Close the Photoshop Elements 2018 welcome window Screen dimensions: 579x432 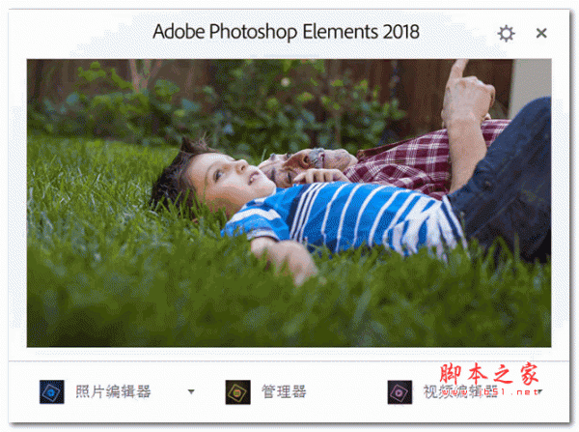[541, 33]
